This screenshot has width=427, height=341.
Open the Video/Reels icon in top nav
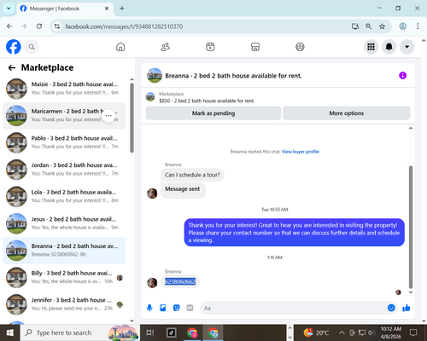tap(210, 47)
